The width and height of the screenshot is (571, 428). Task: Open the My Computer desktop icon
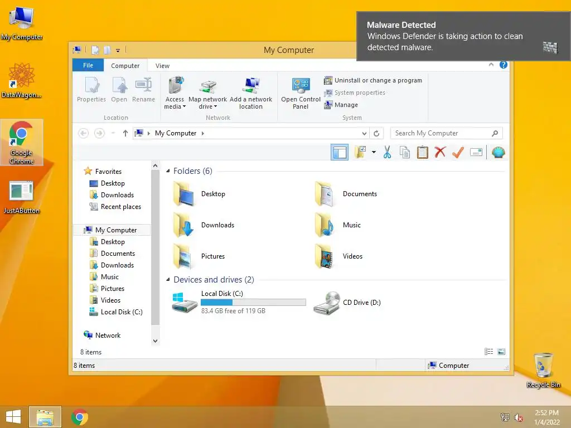coord(22,22)
